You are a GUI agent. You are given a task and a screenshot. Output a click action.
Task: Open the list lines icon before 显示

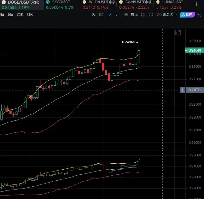tap(126, 15)
